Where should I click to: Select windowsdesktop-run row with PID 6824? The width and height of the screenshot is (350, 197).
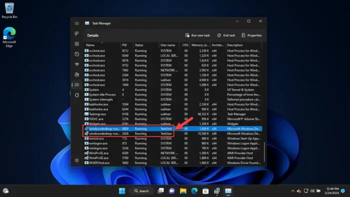click(x=173, y=128)
